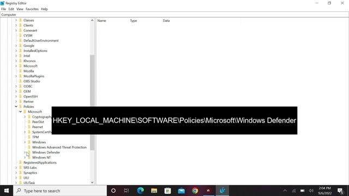
Task: Select Windows Advanced Threat Protection key
Action: [59, 148]
